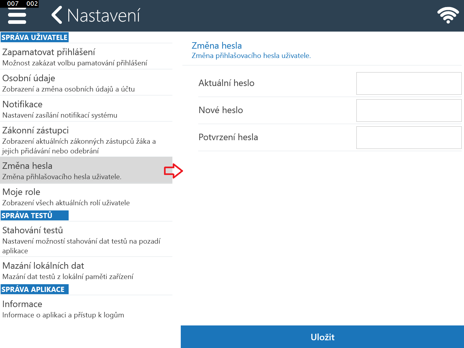Check the Wi-Fi connection icon

448,15
